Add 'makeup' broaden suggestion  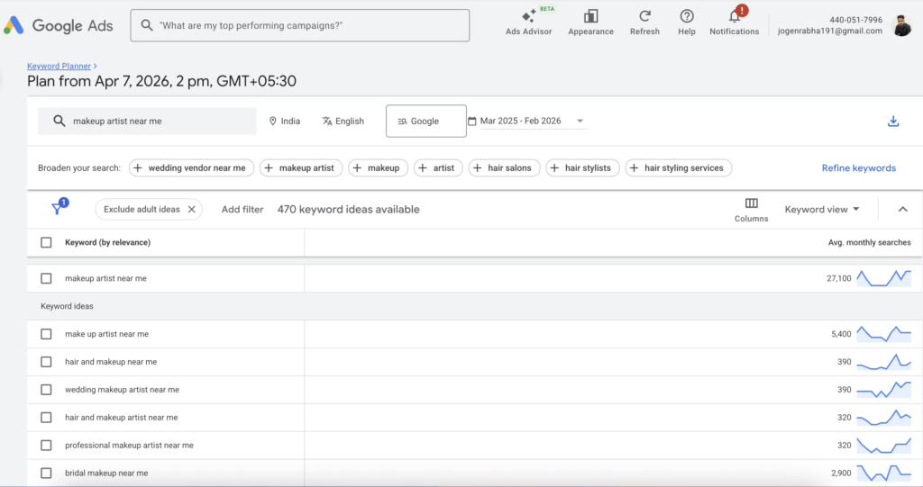[378, 168]
